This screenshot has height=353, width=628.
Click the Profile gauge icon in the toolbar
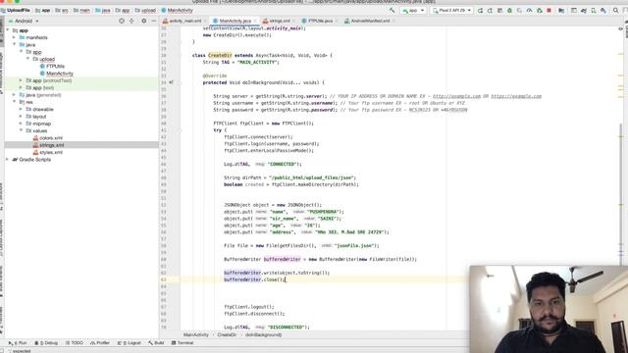[x=529, y=11]
